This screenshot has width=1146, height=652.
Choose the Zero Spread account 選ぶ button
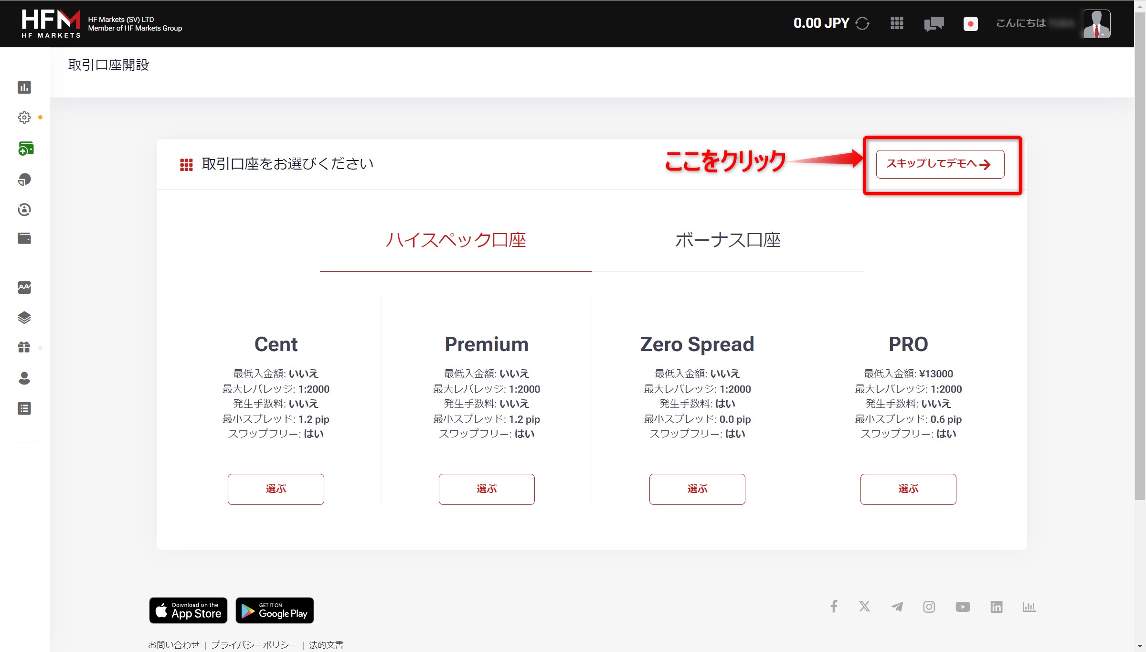pyautogui.click(x=697, y=489)
